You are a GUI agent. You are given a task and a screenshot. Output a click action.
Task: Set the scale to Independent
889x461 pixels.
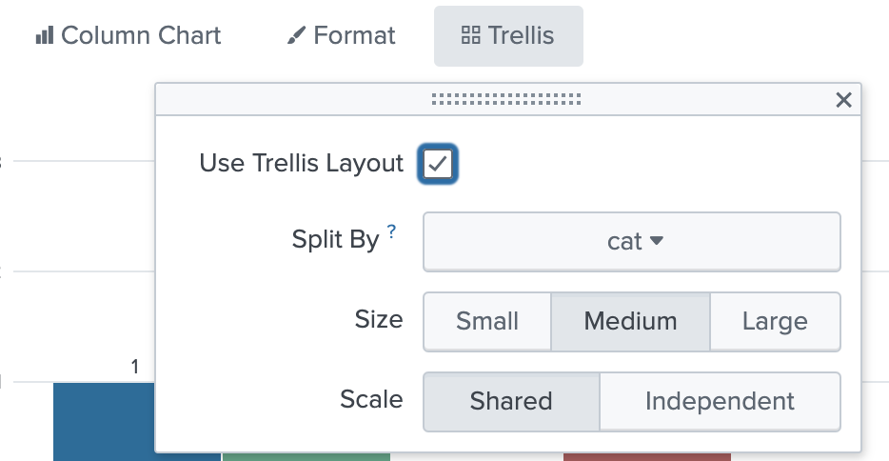pos(720,401)
